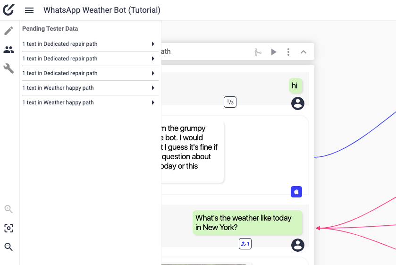
Task: Click the branch icon in path header
Action: pos(258,52)
